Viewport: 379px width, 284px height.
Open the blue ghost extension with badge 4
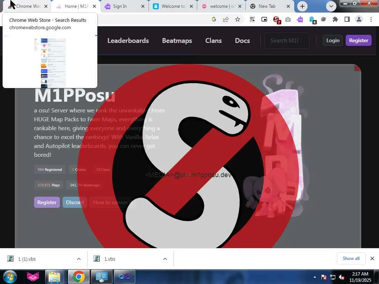tap(312, 20)
